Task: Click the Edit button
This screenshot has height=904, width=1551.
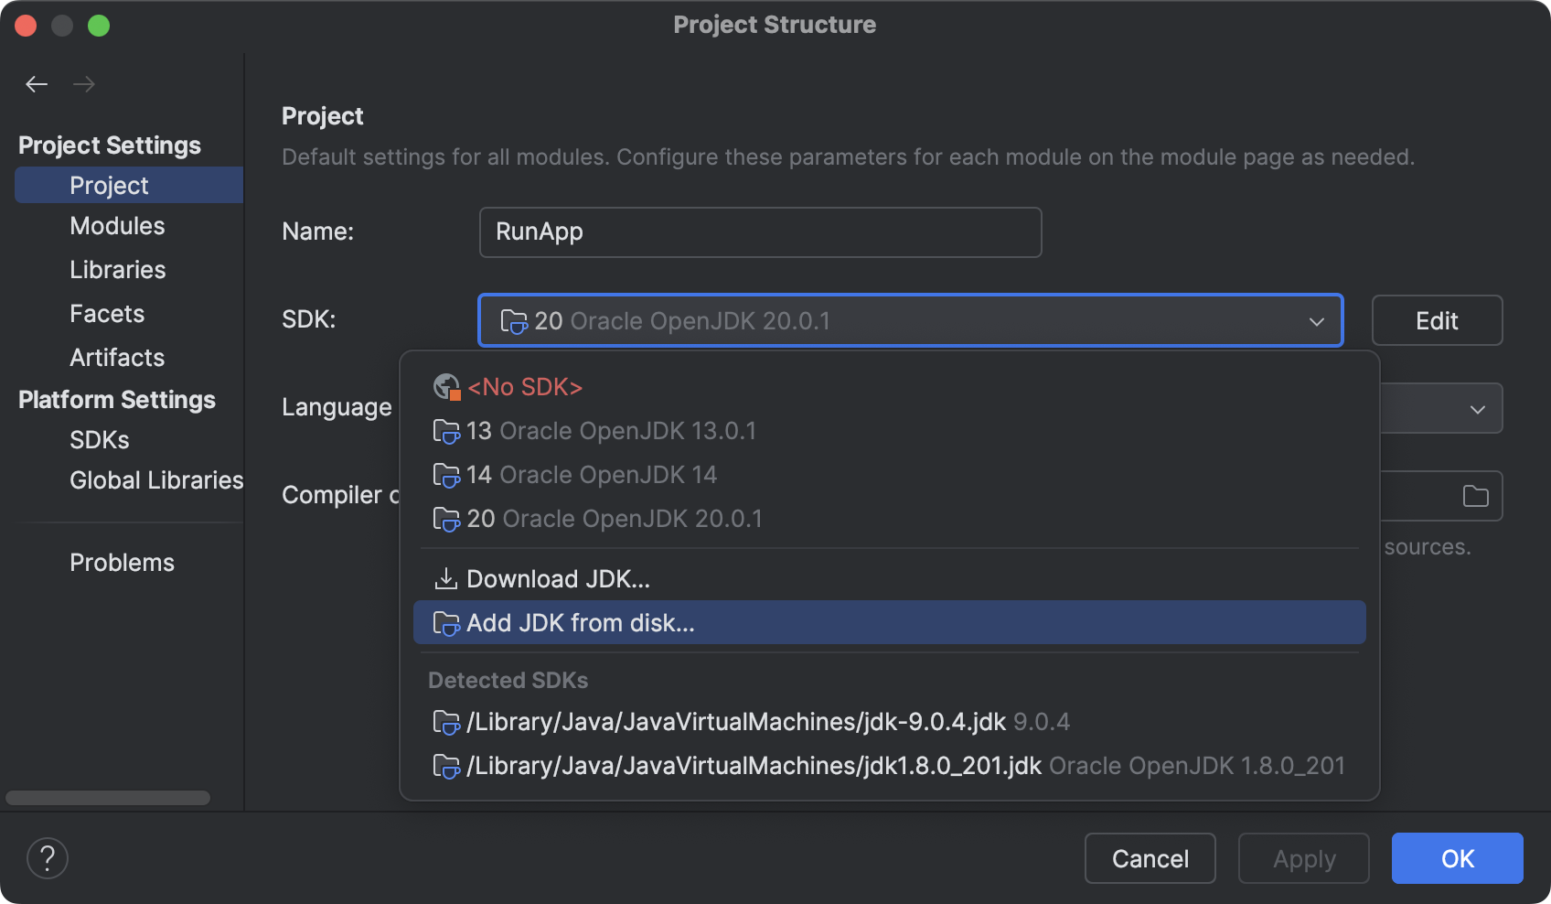Action: click(1436, 320)
